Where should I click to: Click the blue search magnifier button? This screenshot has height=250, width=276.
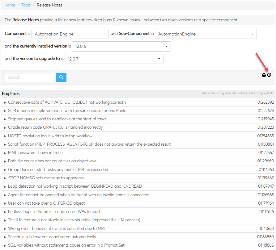click(x=61, y=77)
